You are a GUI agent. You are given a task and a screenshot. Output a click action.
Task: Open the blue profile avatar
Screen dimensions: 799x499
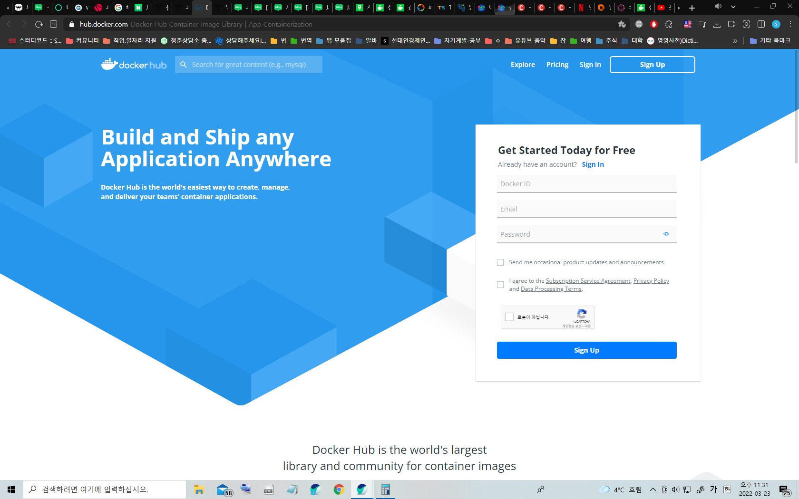pos(776,24)
